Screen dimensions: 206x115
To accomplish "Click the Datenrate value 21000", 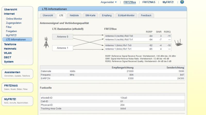I will (x=130, y=71).
